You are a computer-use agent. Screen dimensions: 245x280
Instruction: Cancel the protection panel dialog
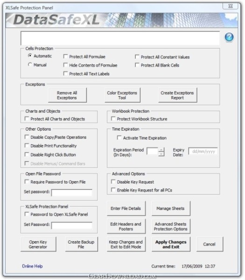point(210,244)
